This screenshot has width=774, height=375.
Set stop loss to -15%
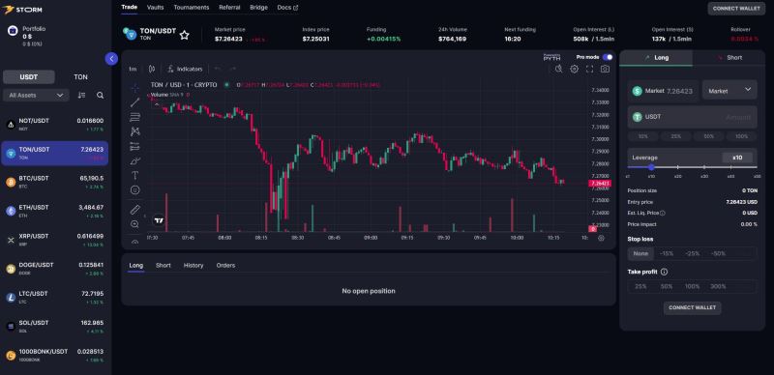(x=667, y=253)
